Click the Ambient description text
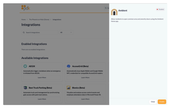This screenshot has width=170, height=108. 137,20
